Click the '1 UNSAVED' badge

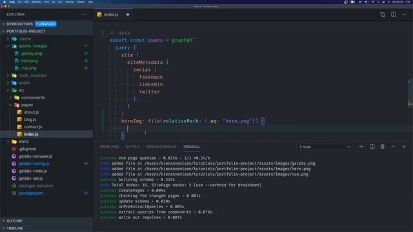tap(46, 24)
